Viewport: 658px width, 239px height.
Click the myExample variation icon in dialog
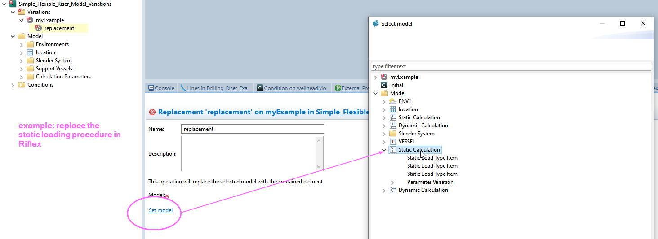pos(384,77)
